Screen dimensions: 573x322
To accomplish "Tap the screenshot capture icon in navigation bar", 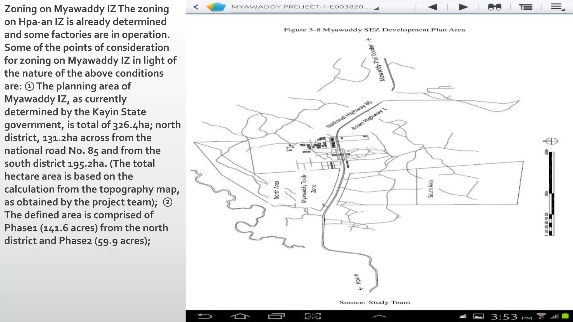I will (x=313, y=316).
